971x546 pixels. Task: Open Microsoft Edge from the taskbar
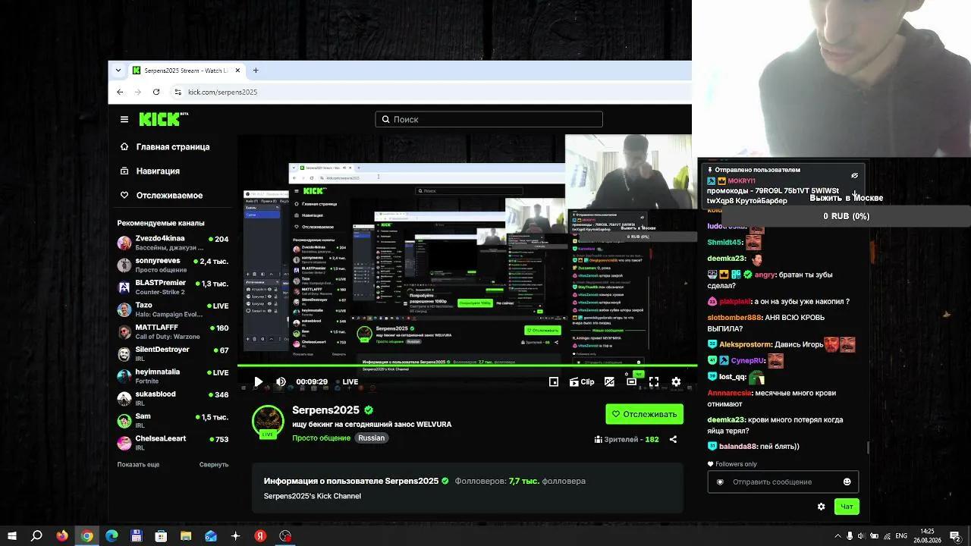(112, 536)
